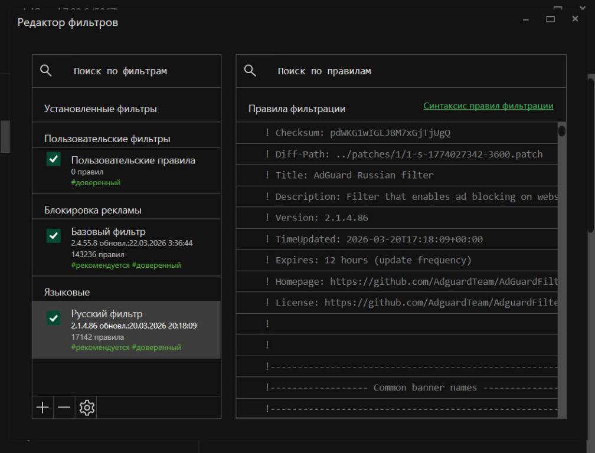Click the filter search magnifier icon
Image resolution: width=595 pixels, height=453 pixels.
[46, 71]
